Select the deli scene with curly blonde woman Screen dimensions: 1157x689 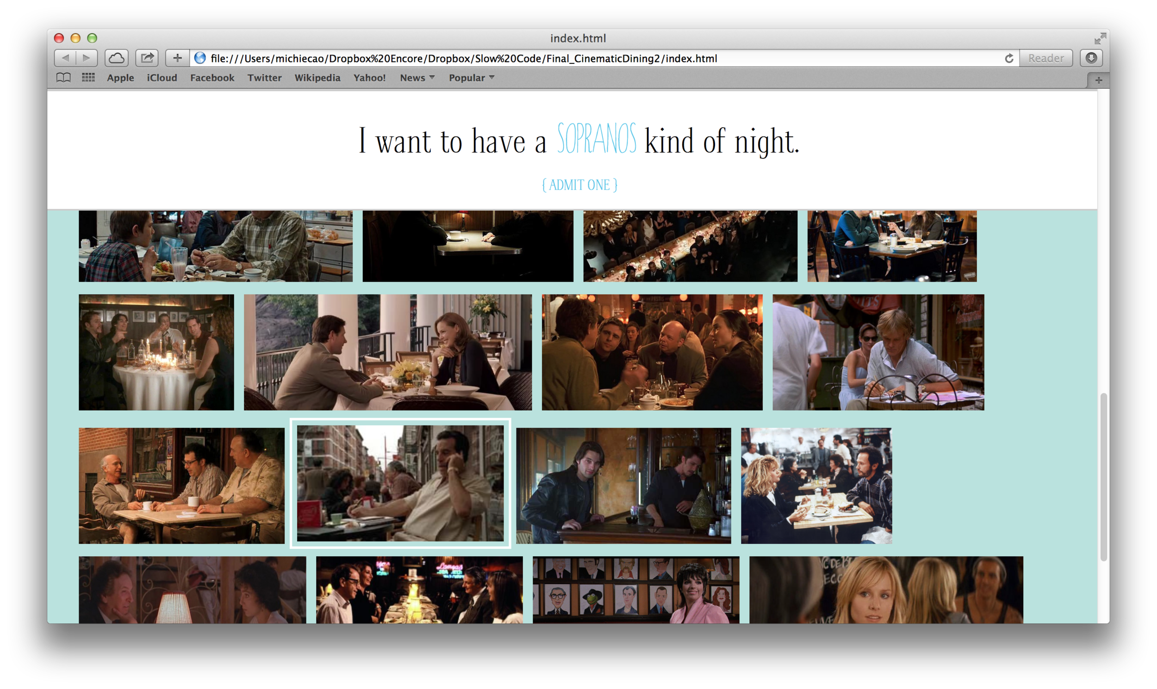[x=816, y=486]
